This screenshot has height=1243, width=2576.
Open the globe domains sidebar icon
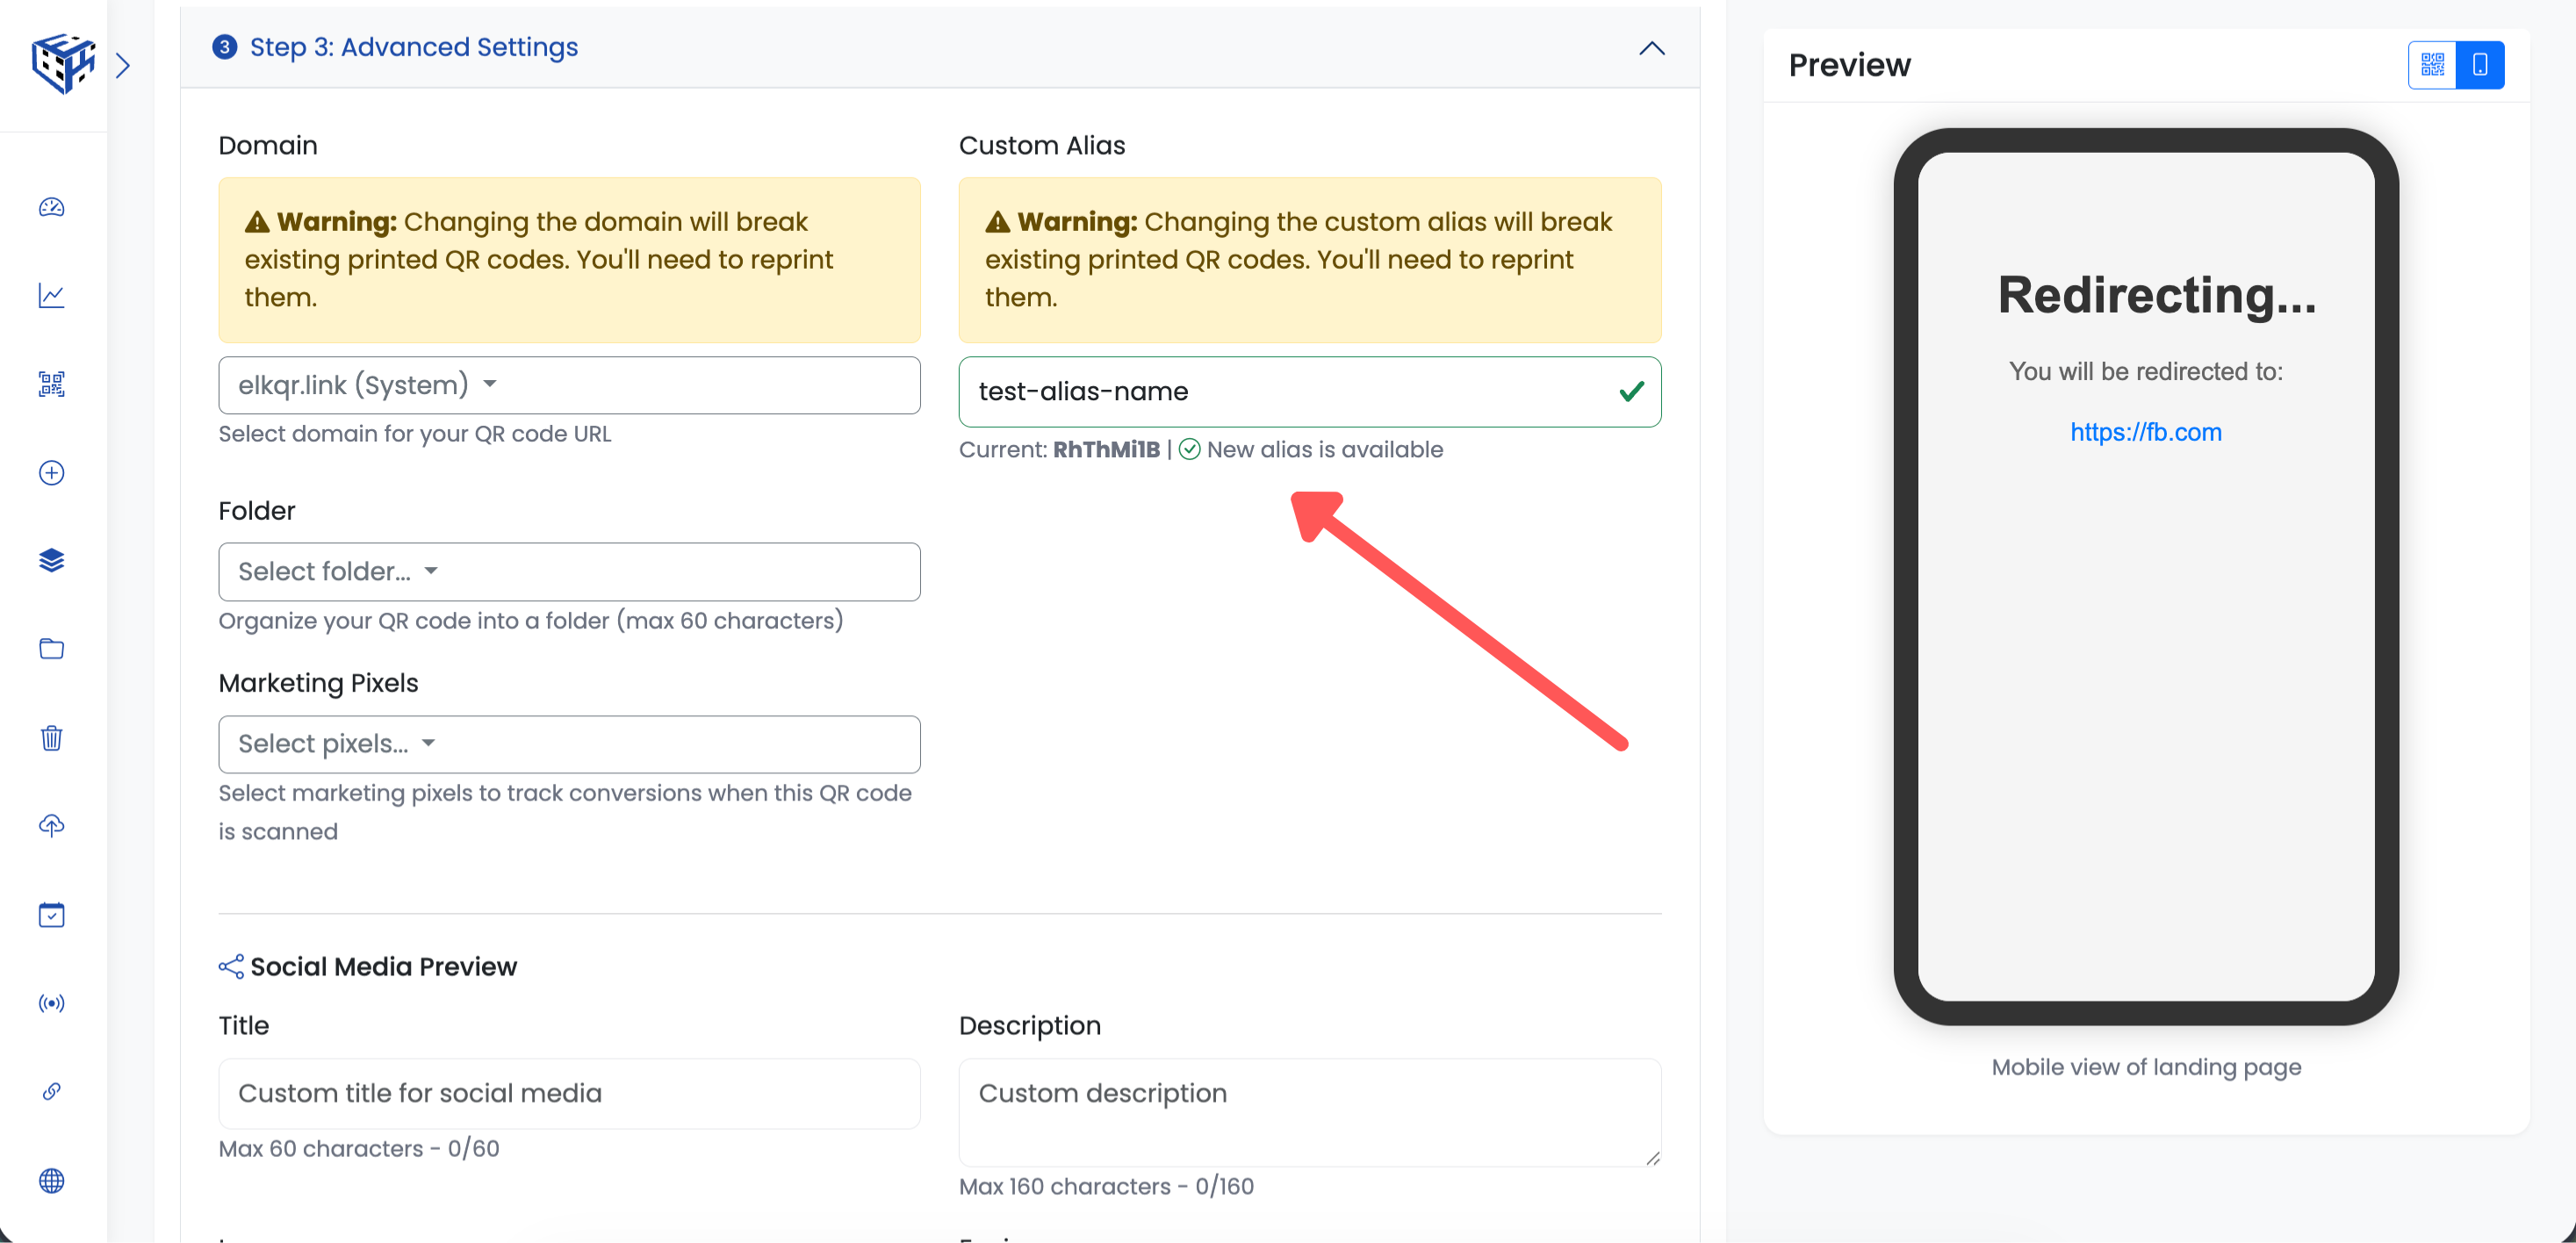[x=52, y=1180]
